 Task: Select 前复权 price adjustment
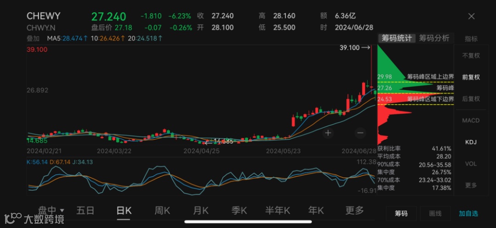(x=471, y=77)
